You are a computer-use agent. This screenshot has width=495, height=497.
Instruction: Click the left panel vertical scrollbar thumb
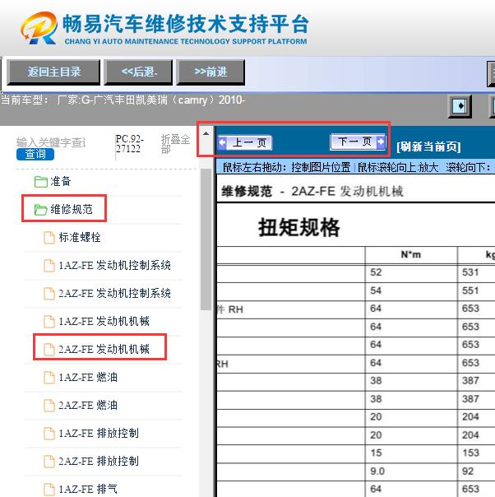click(206, 239)
